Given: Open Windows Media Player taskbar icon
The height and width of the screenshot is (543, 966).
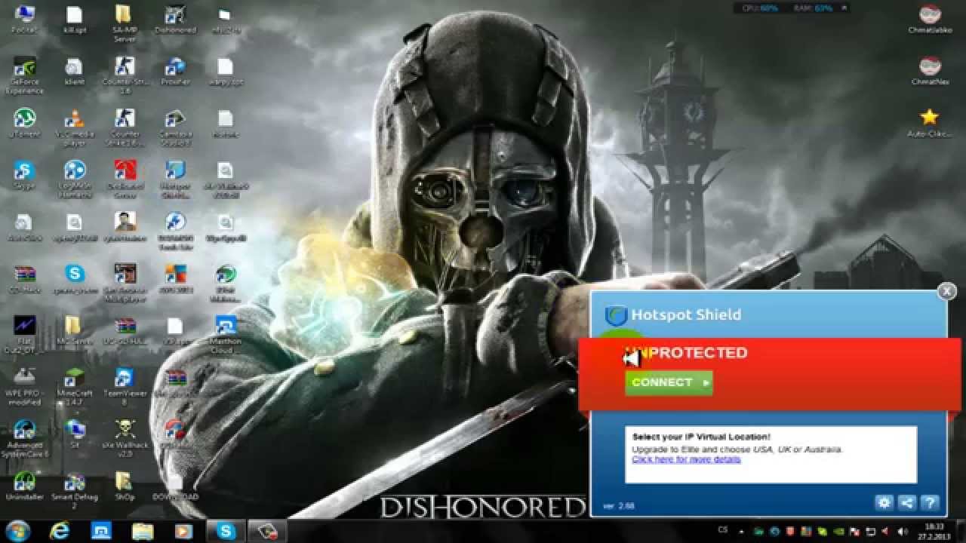Looking at the screenshot, I should 183,531.
